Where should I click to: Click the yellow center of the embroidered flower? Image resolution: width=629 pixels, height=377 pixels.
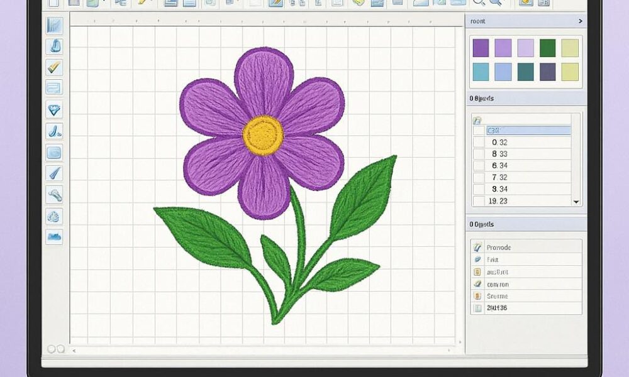[264, 134]
